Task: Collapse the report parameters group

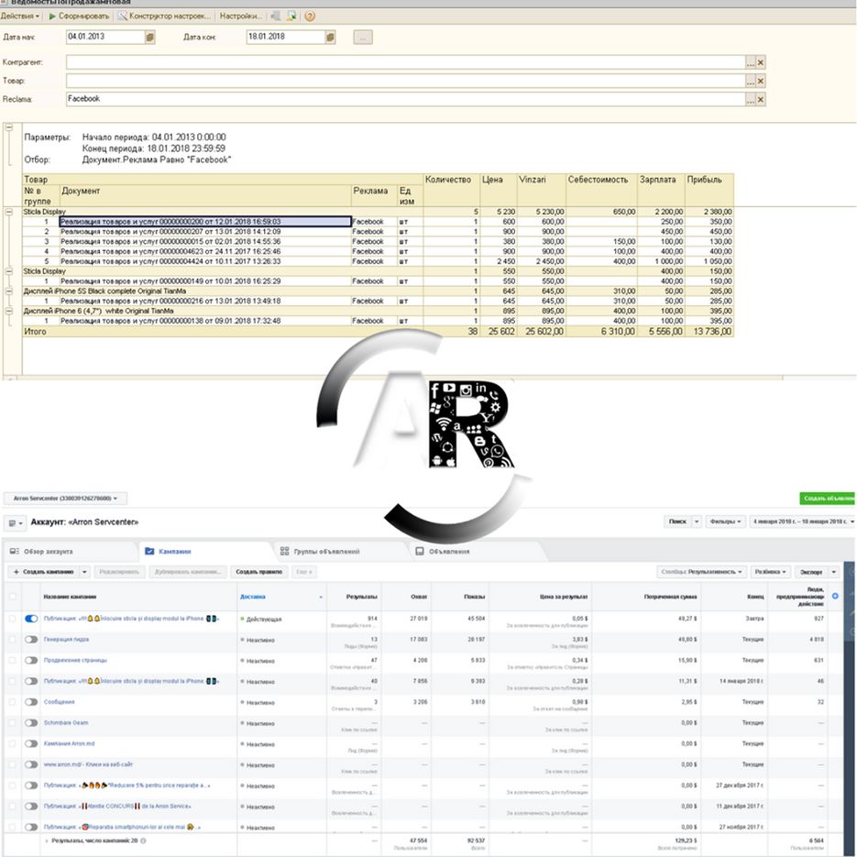Action: click(x=9, y=127)
